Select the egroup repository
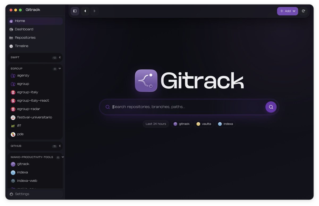Screen dimensions: 319x206 click(x=35, y=84)
